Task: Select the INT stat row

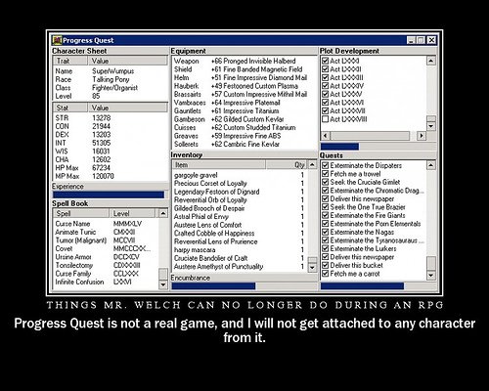Action: pyautogui.click(x=111, y=143)
